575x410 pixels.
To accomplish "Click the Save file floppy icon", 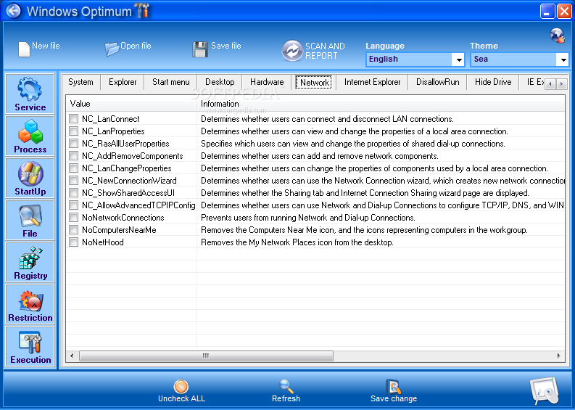I will pyautogui.click(x=200, y=49).
